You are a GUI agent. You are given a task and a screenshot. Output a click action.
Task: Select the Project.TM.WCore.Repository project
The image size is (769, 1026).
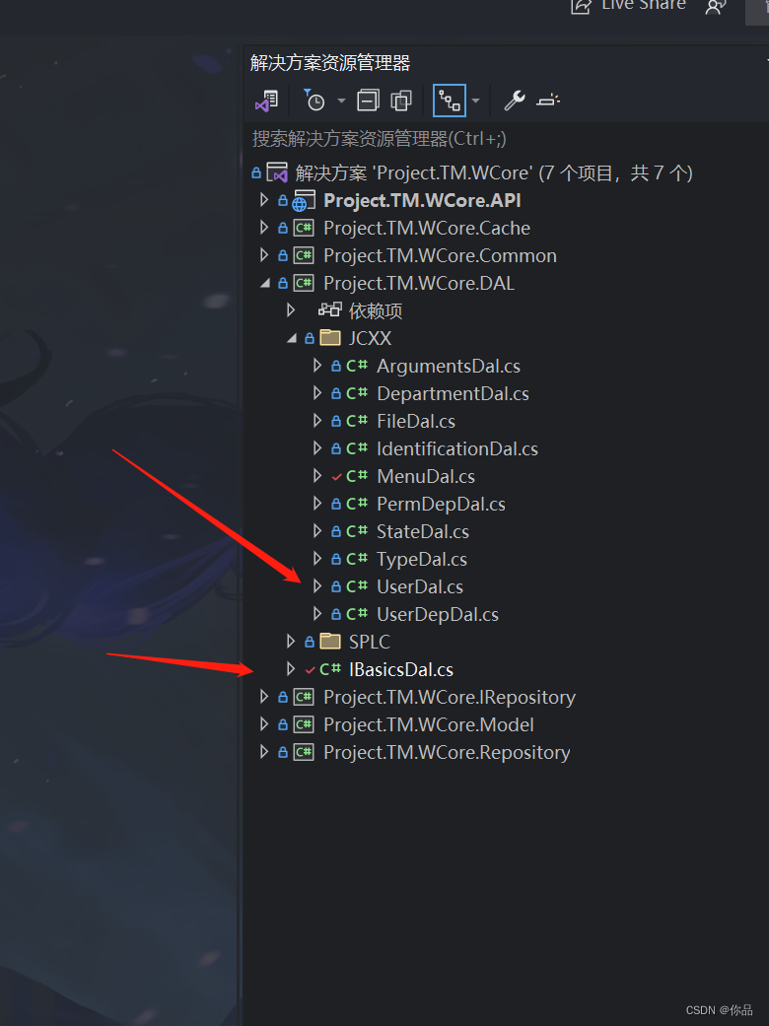point(447,752)
